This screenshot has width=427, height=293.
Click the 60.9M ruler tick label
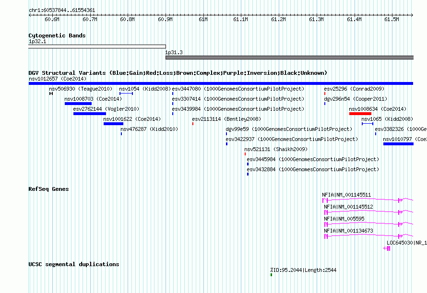click(x=166, y=19)
